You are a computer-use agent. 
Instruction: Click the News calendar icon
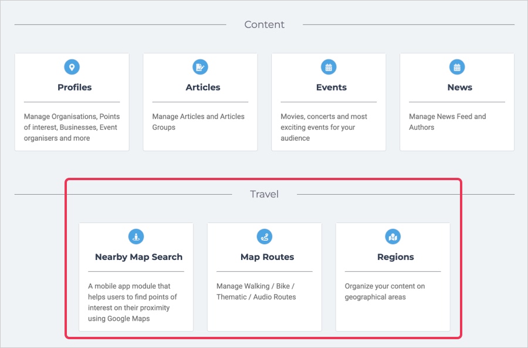[x=457, y=67]
